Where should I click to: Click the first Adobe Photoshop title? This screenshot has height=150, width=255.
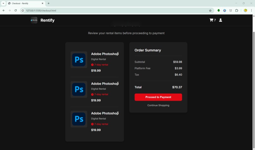(105, 54)
